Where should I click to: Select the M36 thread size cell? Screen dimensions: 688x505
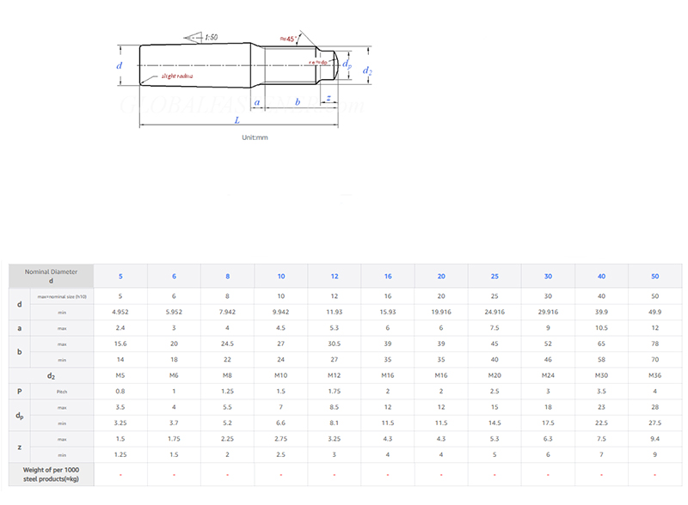655,375
